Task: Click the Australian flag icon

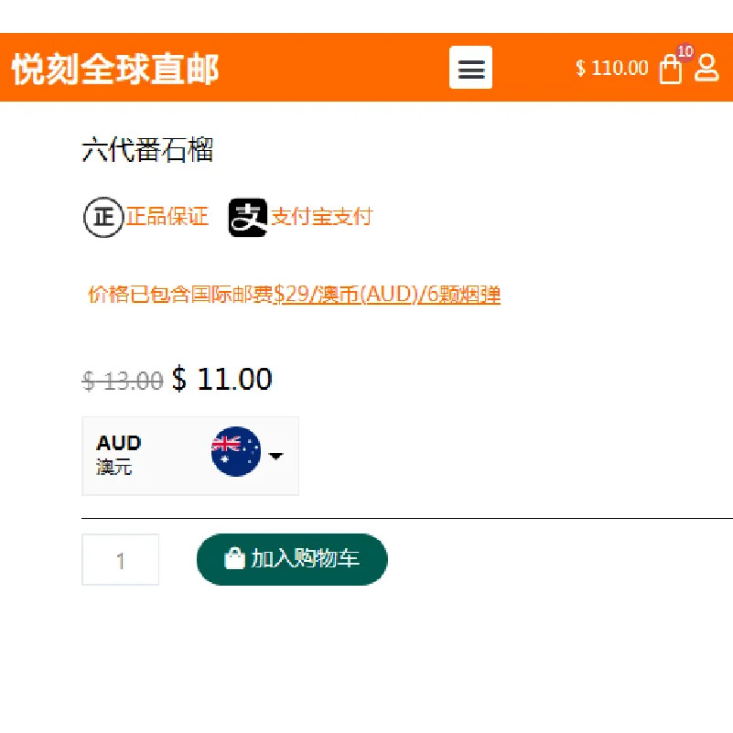Action: (x=235, y=451)
